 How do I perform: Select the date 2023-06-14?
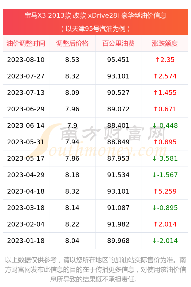coord(26,126)
